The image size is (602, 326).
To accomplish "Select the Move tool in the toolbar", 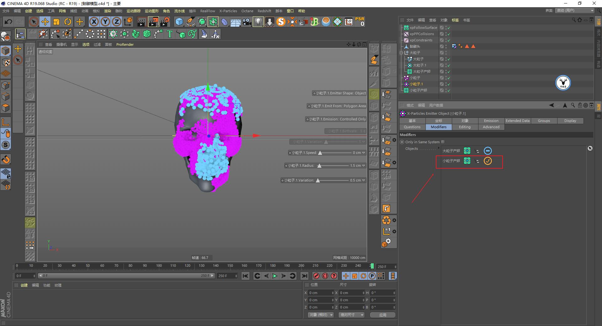I will pos(45,22).
